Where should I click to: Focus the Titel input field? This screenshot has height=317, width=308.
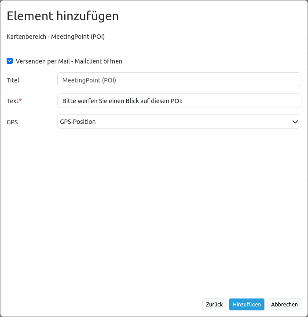(x=179, y=80)
